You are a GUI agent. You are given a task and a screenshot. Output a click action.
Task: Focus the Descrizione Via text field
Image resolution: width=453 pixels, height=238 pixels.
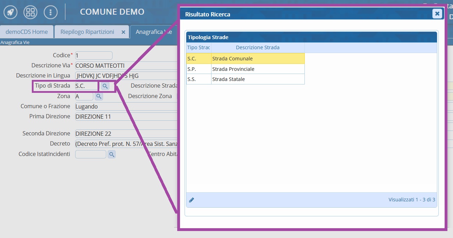tap(126, 66)
